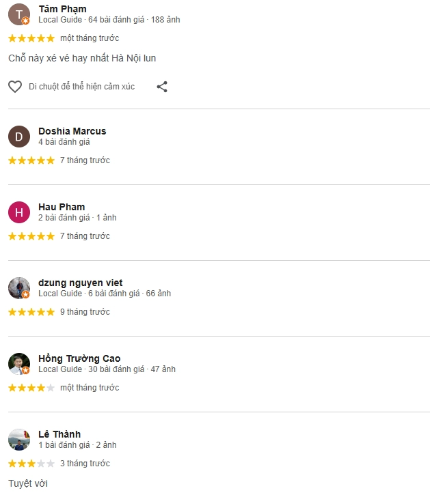Open reviewer name Doshia Marcus
This screenshot has width=430, height=497.
coord(72,131)
